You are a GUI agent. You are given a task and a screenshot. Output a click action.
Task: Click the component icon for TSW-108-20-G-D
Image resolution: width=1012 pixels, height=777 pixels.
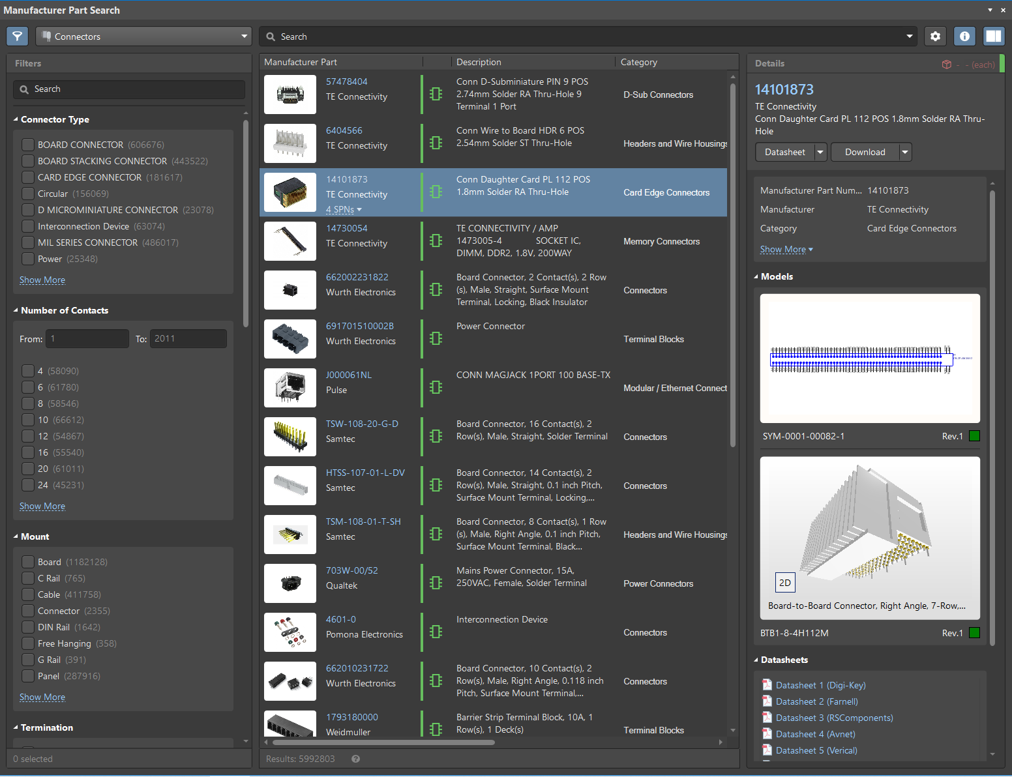pyautogui.click(x=436, y=436)
